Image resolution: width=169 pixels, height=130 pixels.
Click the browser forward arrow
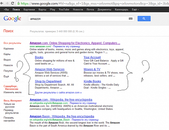click(x=7, y=3)
